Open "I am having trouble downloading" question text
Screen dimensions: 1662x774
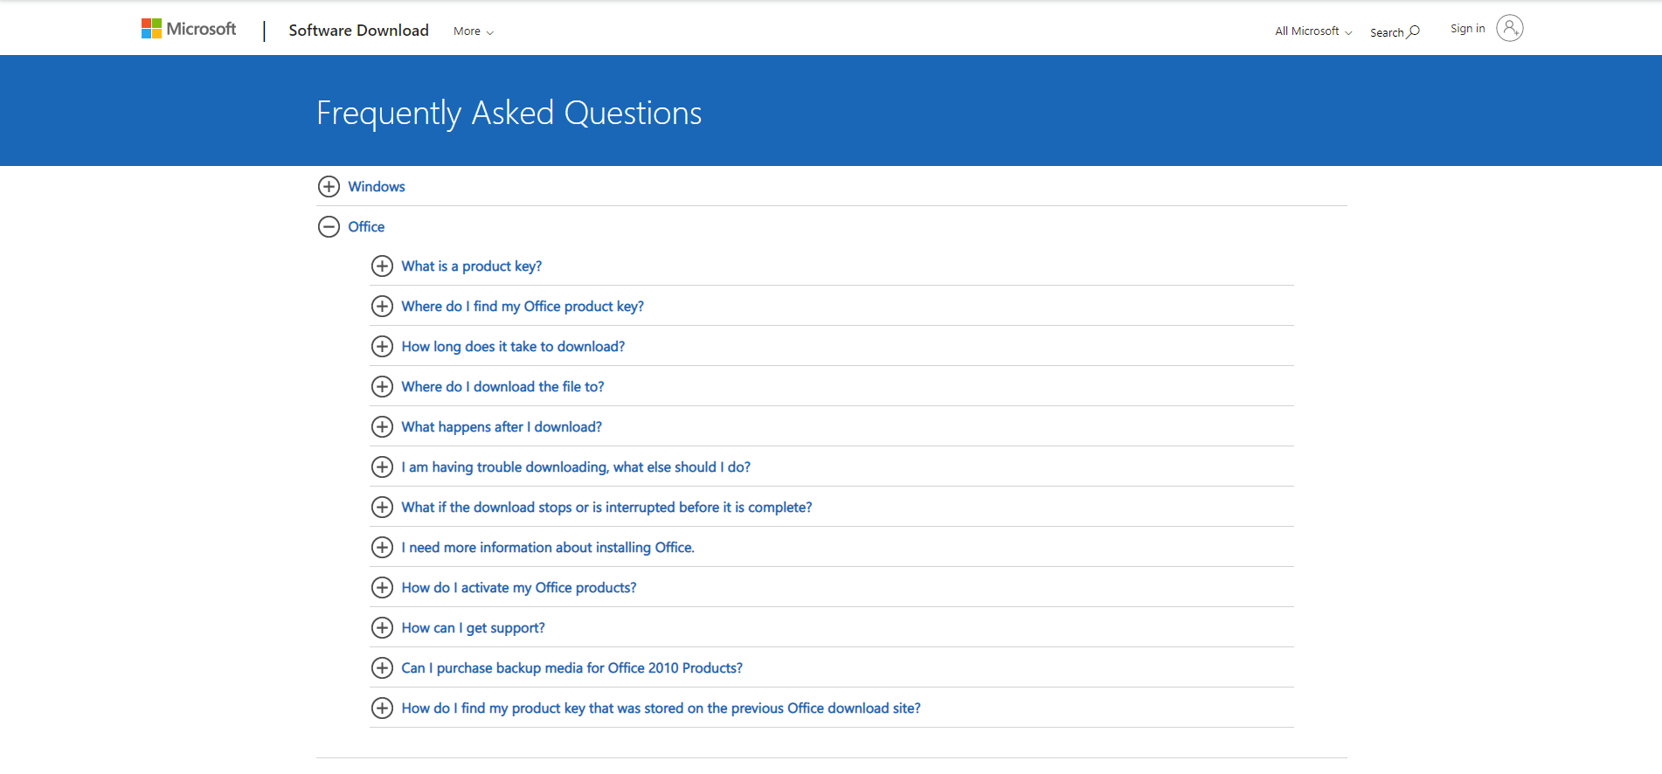pyautogui.click(x=576, y=467)
